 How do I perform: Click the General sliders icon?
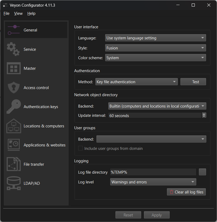point(13,30)
